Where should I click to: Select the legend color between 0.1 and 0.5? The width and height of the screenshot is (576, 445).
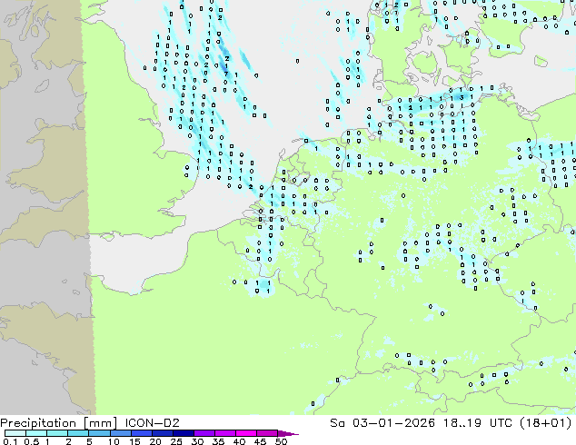[15, 433]
